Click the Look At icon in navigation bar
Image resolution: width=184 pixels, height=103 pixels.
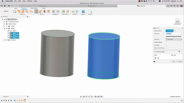(x=84, y=97)
